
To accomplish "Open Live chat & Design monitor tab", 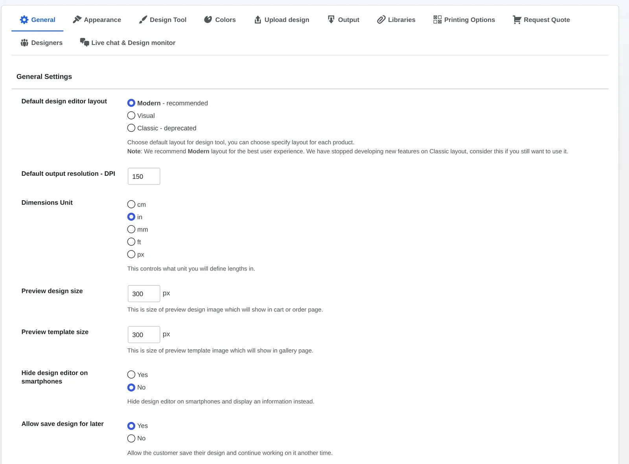I will [x=128, y=42].
